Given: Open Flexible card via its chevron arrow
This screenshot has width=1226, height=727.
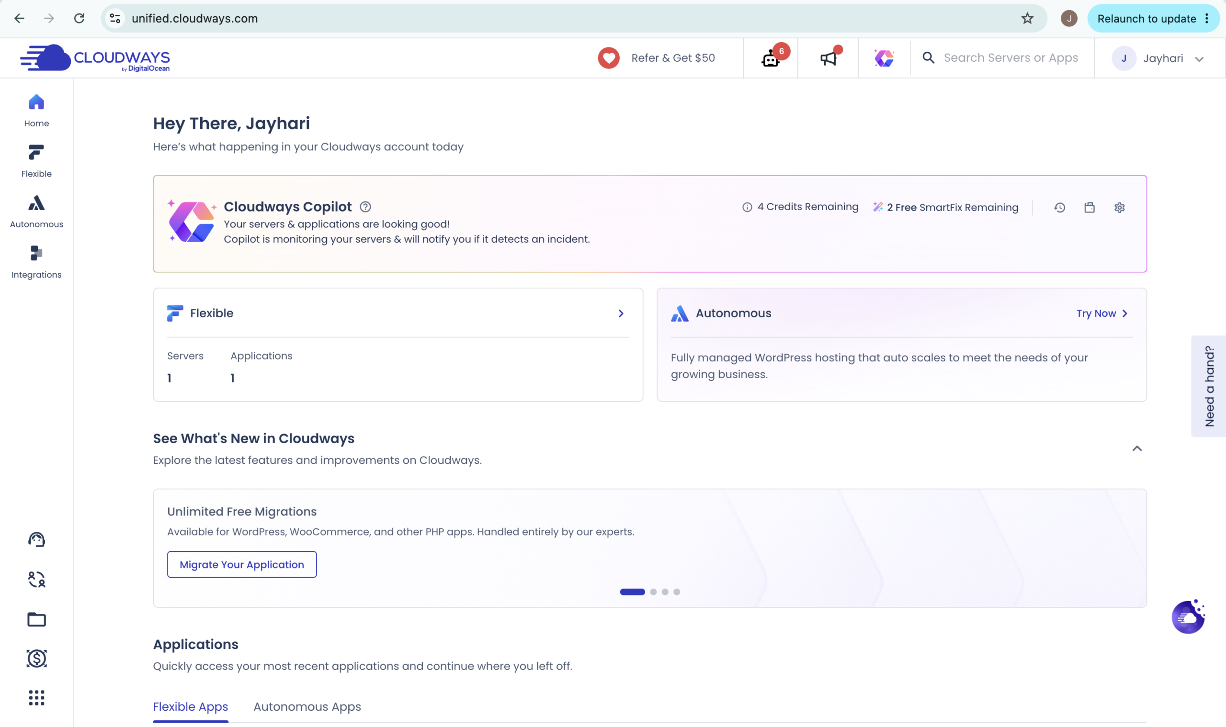Looking at the screenshot, I should [621, 313].
